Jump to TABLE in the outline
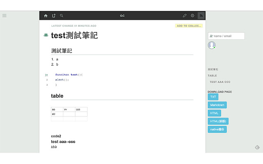Viewport: 263px width, 164px height. point(212,75)
